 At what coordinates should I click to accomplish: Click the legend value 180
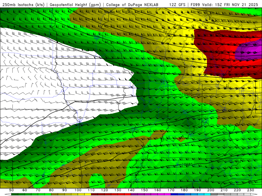pyautogui.click(x=184, y=190)
